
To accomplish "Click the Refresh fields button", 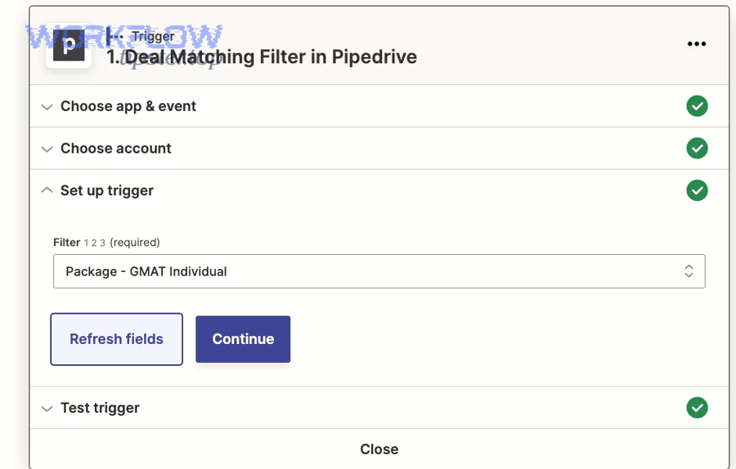I will (x=116, y=339).
